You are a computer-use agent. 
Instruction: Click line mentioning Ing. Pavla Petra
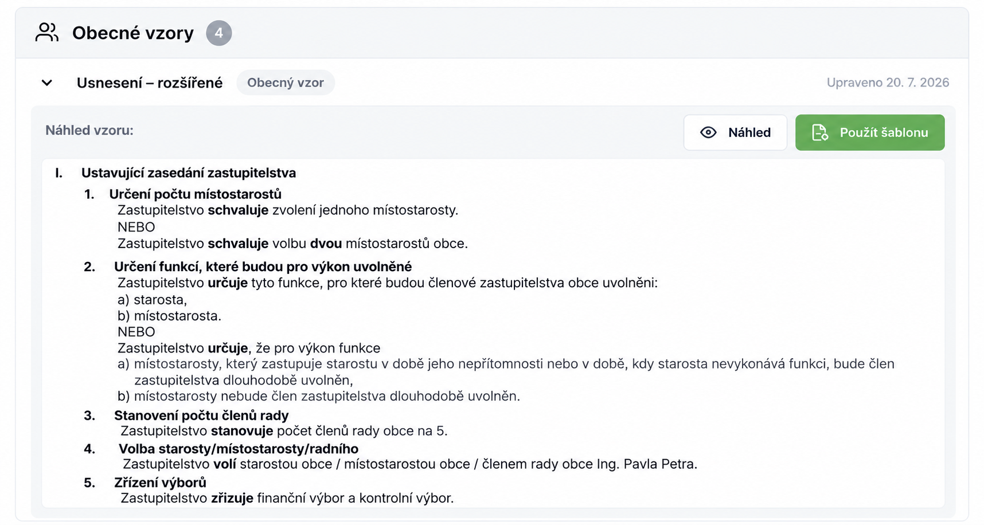[410, 464]
